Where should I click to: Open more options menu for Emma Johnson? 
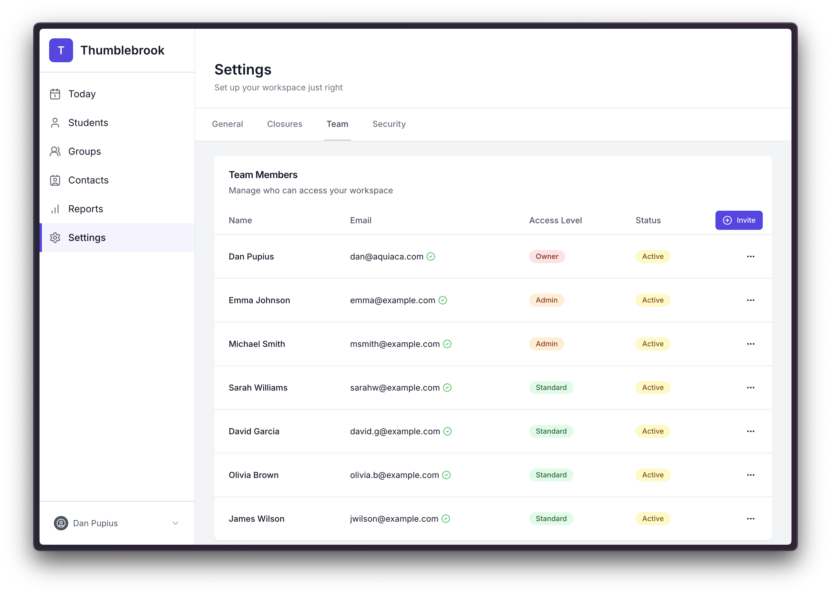pos(750,300)
